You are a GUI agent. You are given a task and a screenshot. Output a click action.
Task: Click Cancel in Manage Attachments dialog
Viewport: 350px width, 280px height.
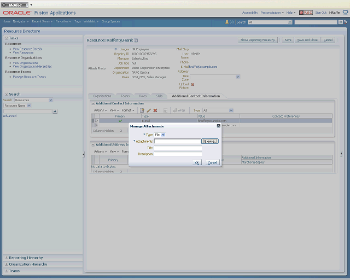click(x=212, y=162)
